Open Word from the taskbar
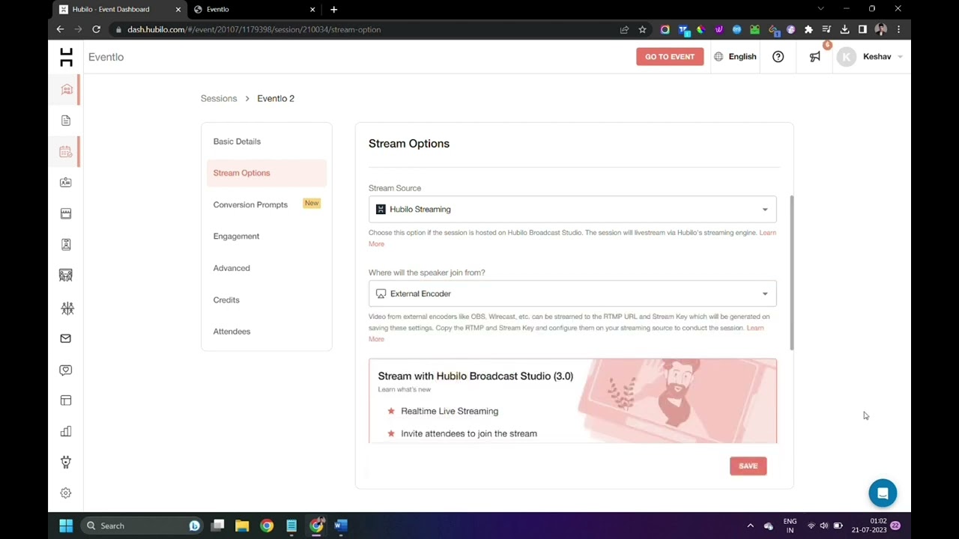This screenshot has width=959, height=539. [341, 526]
